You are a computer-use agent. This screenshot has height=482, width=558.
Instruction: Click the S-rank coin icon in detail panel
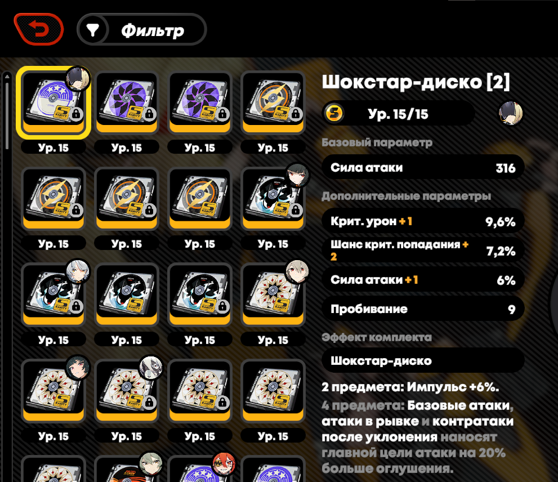pyautogui.click(x=334, y=113)
